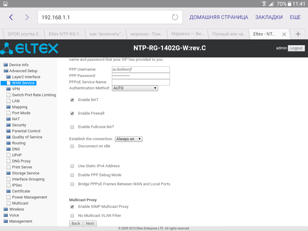
Task: Open Print Server in sidebar
Action: [22, 167]
